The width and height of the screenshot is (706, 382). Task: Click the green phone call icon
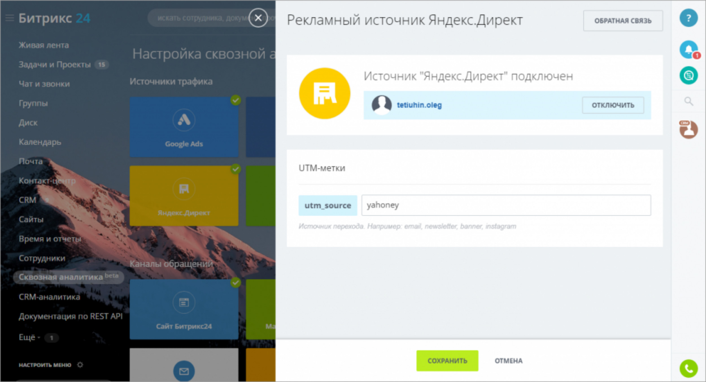[x=688, y=368]
